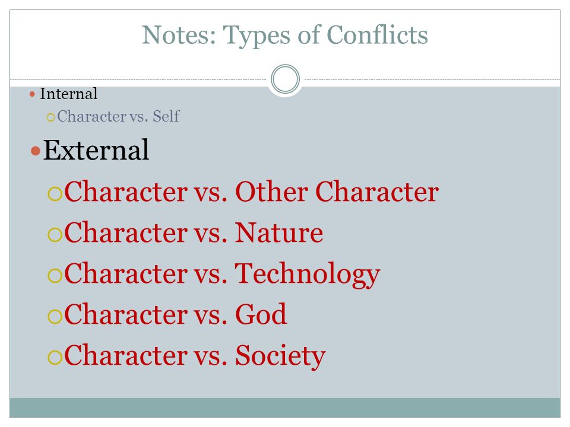Screen dimensions: 570x427
Task: Select "Character vs. Society" line
Action: click(195, 356)
